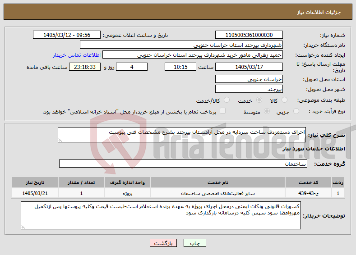
Task: Toggle the اسناد خزانه اسلامی payment checkbox
Action: [223, 111]
